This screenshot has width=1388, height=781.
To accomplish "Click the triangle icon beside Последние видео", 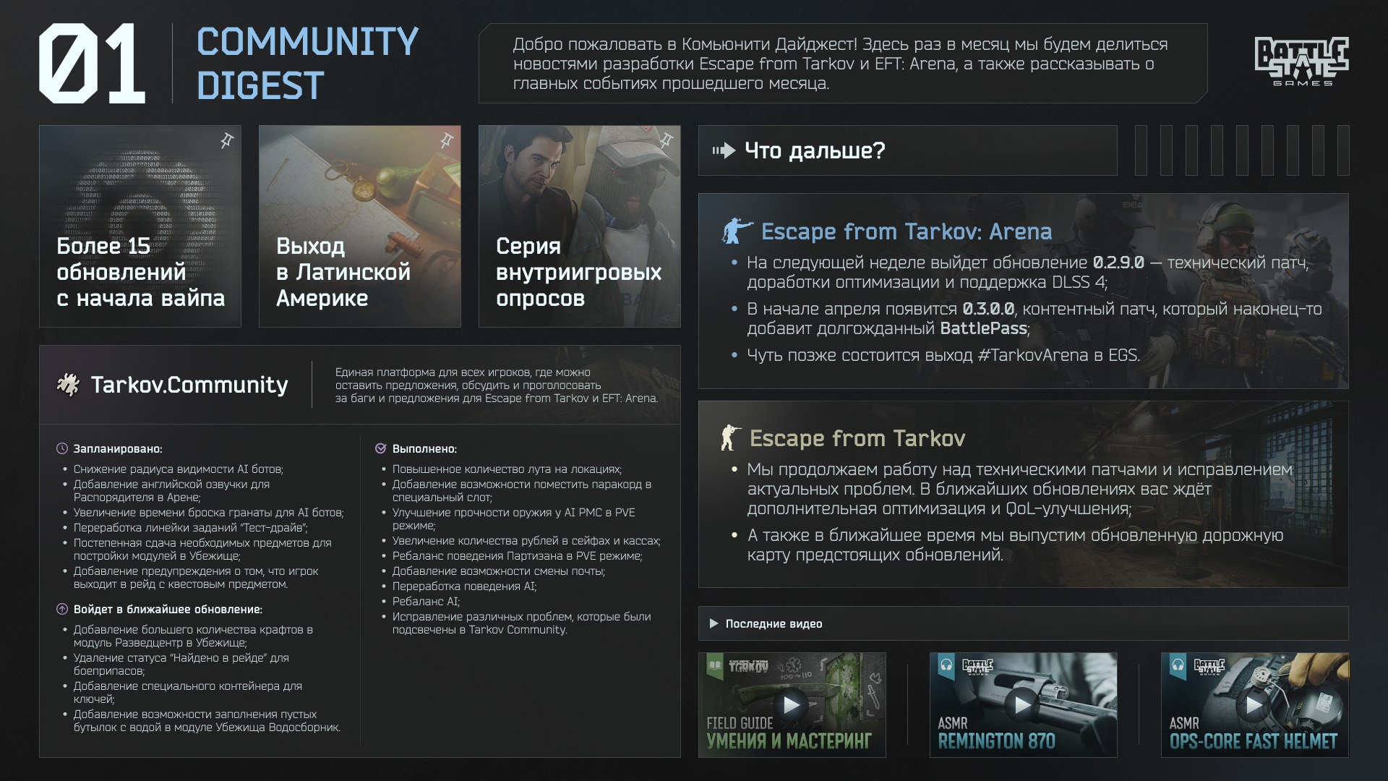I will point(714,623).
